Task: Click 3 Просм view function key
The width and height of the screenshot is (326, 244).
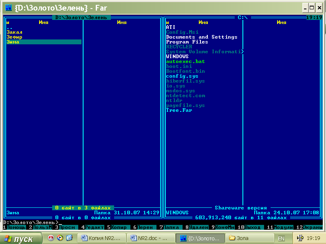Action: (x=66, y=227)
